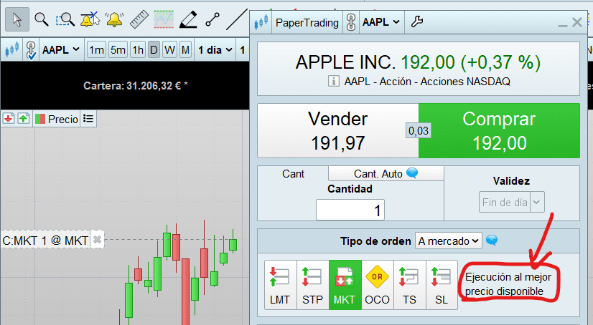Screen dimensions: 593x325
Task: Click candlestick icon in PaperTrading window
Action: coord(261,22)
